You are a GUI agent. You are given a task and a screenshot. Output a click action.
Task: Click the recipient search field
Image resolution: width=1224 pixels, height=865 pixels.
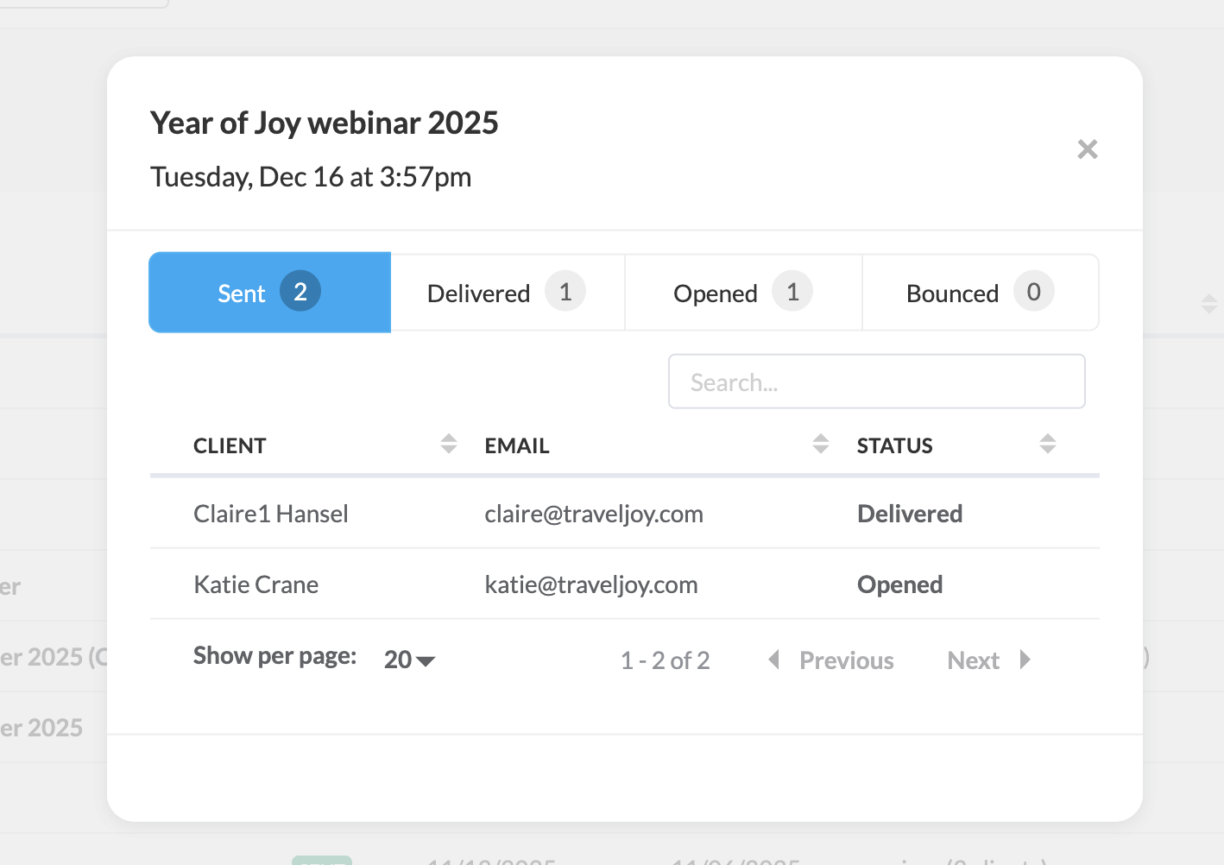[x=876, y=382]
